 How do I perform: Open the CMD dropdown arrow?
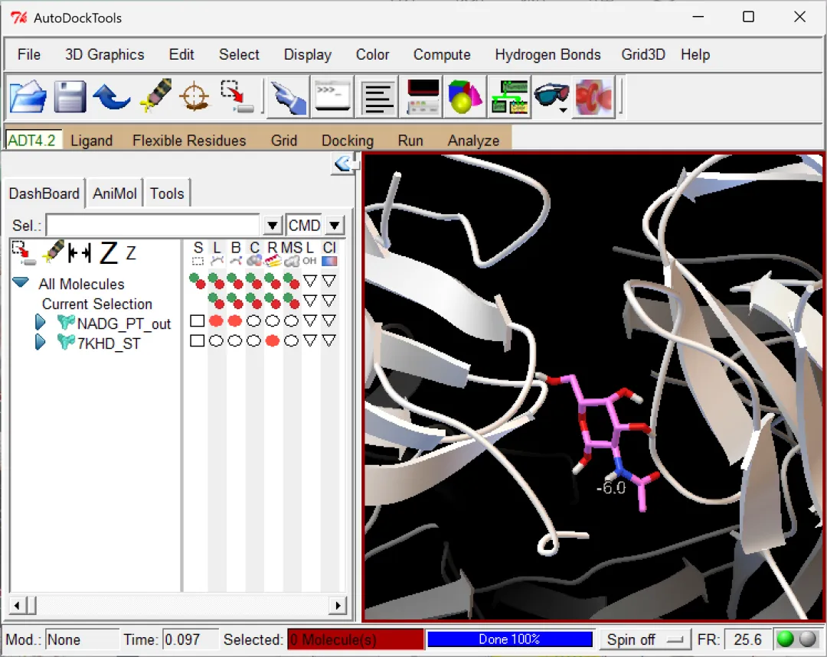click(x=335, y=226)
